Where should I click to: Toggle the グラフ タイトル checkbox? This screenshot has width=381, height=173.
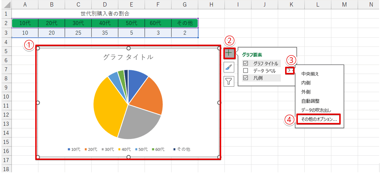(x=246, y=63)
